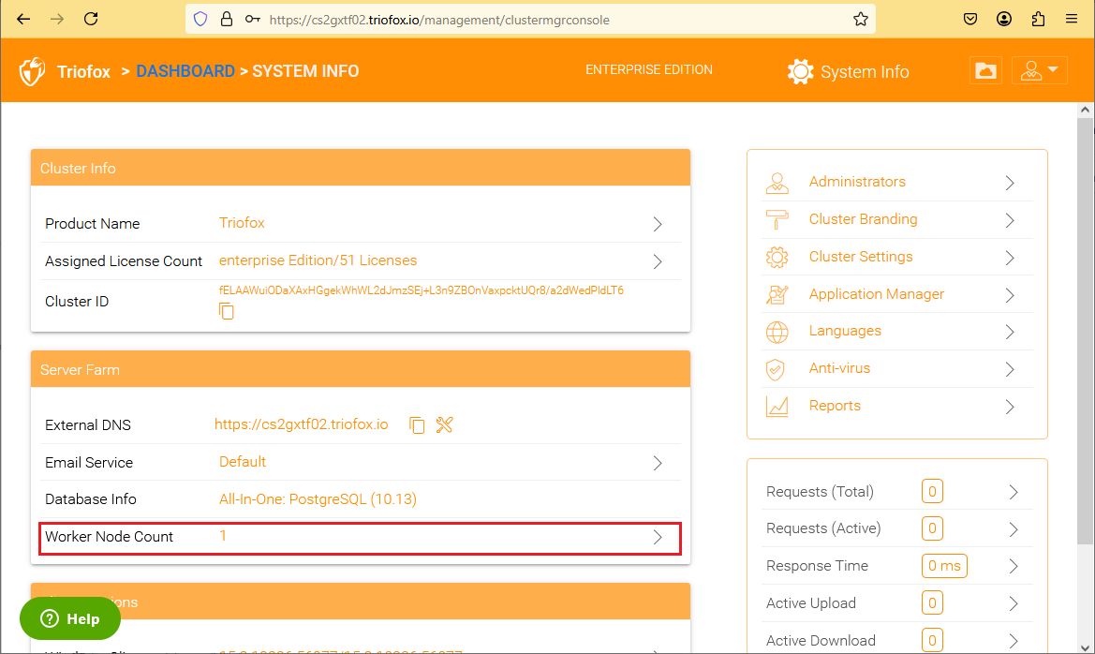
Task: Click the Application Manager icon
Action: (777, 295)
